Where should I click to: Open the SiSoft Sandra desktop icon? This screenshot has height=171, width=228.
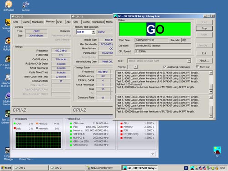8,96
